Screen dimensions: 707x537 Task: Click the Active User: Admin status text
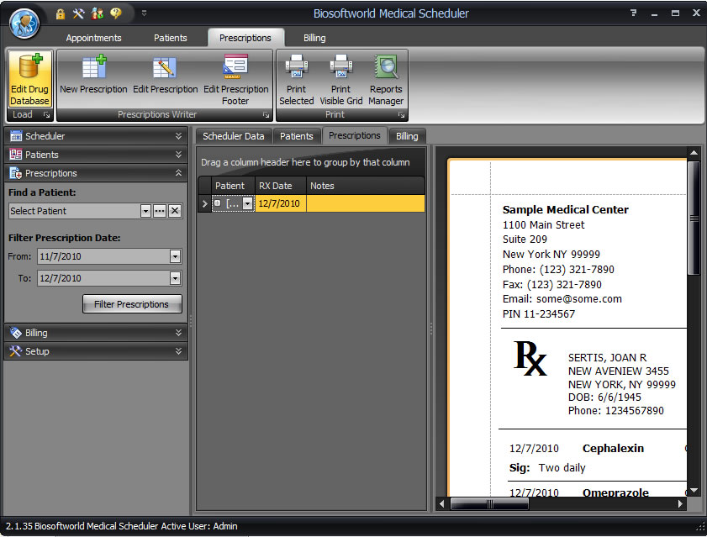point(199,526)
